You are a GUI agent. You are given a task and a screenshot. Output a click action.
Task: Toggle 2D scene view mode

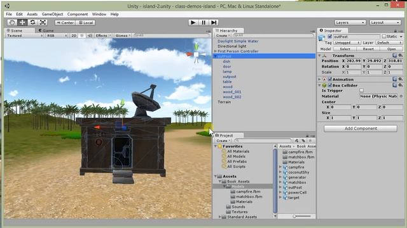pyautogui.click(x=74, y=35)
